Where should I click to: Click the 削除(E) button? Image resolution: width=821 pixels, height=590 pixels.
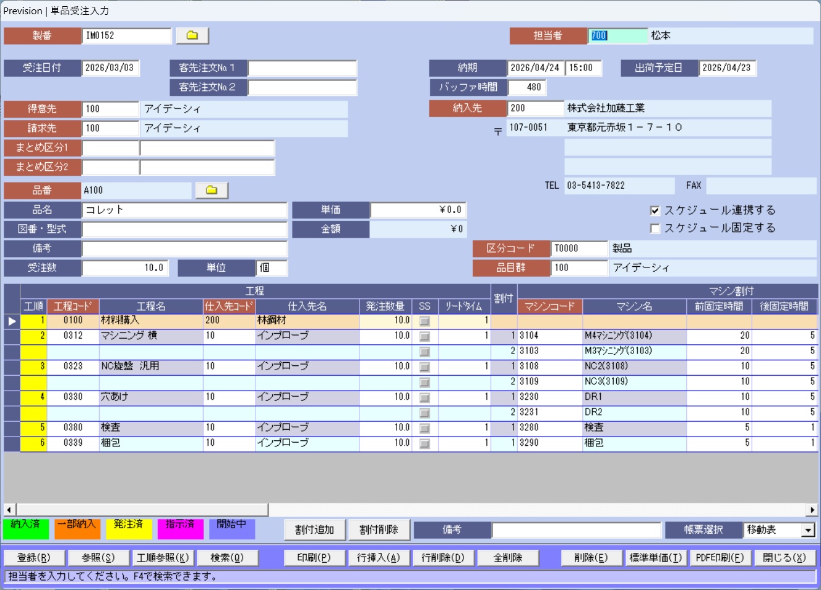coord(591,558)
